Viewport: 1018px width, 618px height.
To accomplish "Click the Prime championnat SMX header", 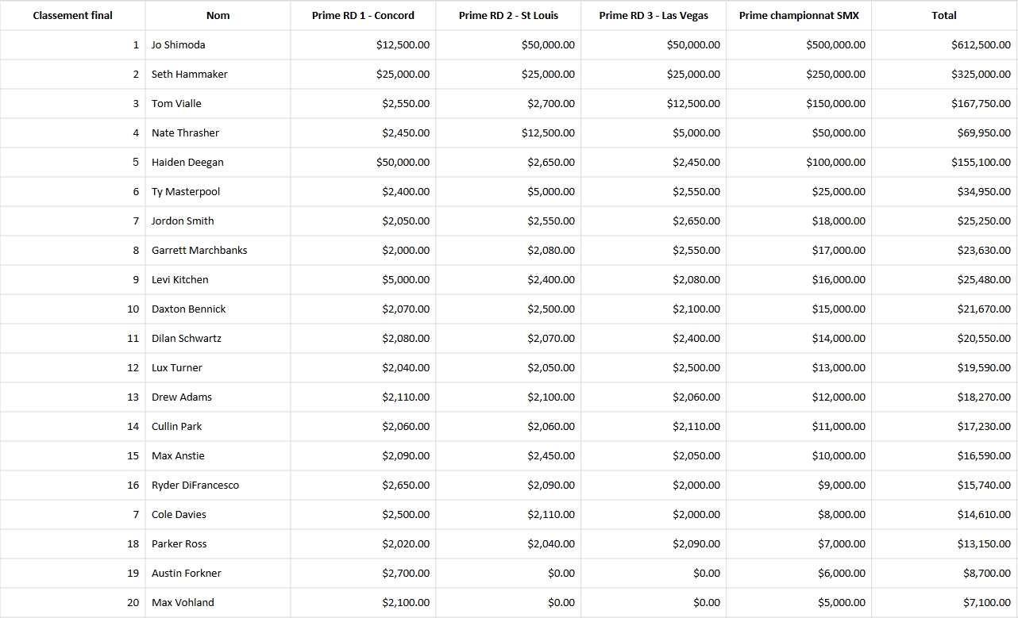I will point(799,15).
